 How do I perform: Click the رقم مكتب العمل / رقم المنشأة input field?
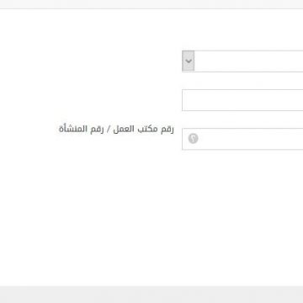tap(242, 139)
